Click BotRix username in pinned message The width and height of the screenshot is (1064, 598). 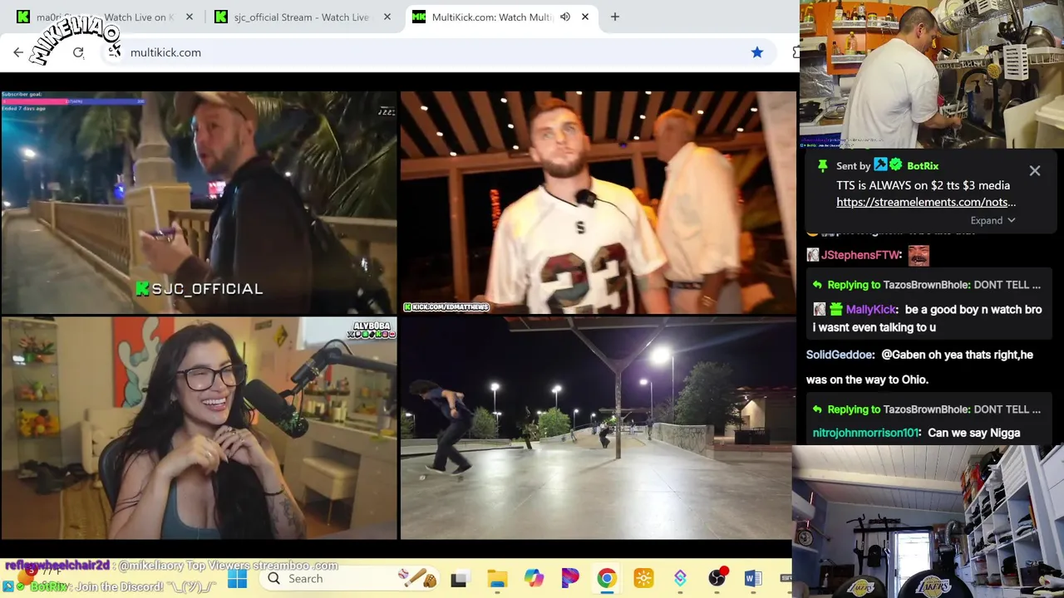(923, 166)
